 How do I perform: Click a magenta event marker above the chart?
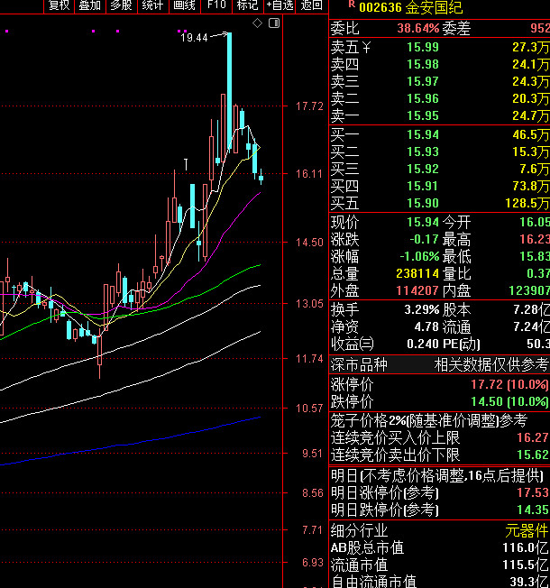pyautogui.click(x=94, y=31)
